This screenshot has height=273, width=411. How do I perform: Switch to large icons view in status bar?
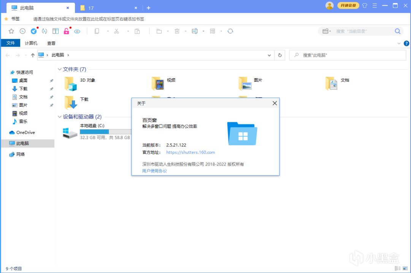tap(405, 268)
